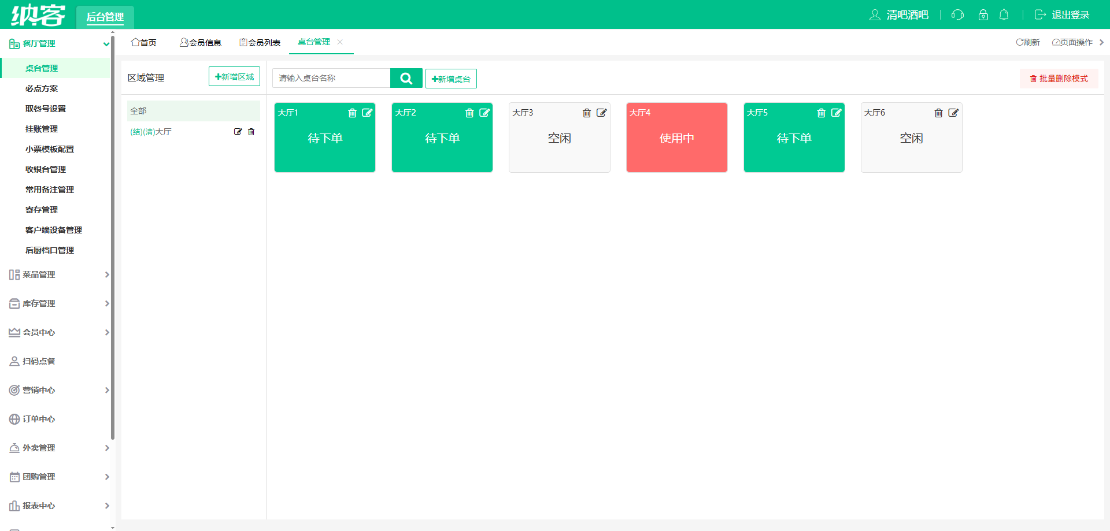Enable 批量删除模式
The height and width of the screenshot is (531, 1110).
(1059, 79)
